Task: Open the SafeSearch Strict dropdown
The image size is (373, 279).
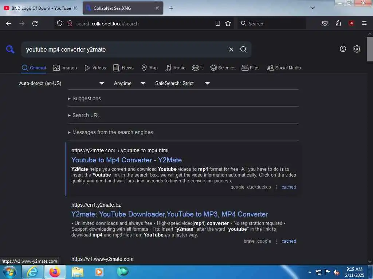Action: 182,83
